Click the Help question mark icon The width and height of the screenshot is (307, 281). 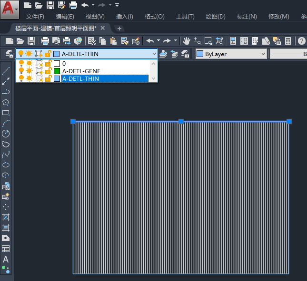point(301,41)
